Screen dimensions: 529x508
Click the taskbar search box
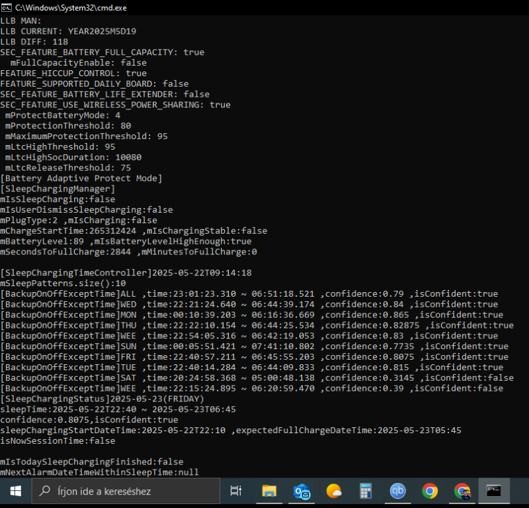coord(126,491)
